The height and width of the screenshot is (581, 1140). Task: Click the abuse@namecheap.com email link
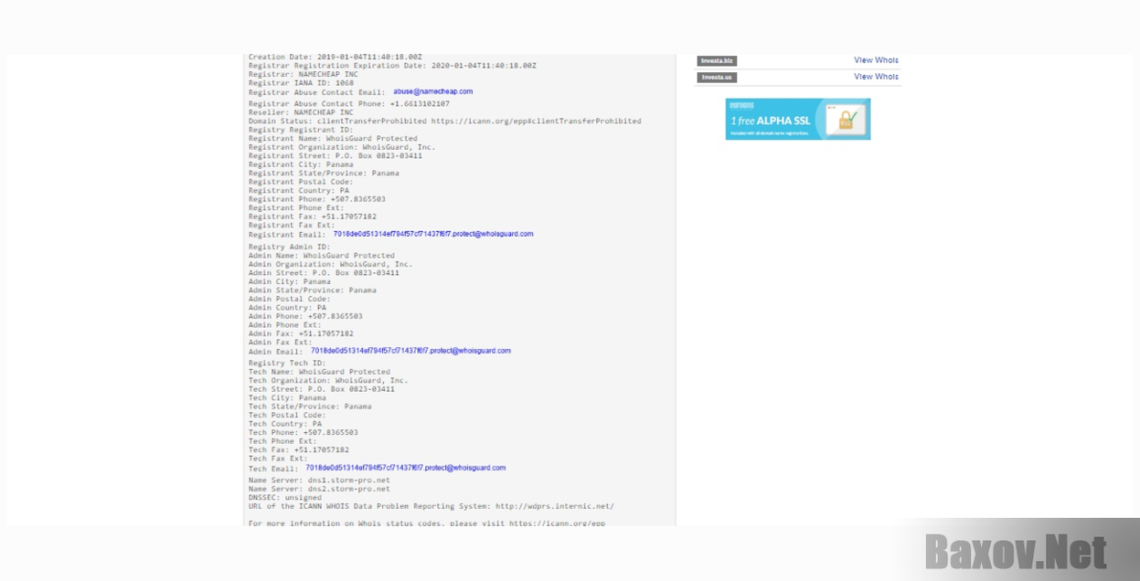433,91
